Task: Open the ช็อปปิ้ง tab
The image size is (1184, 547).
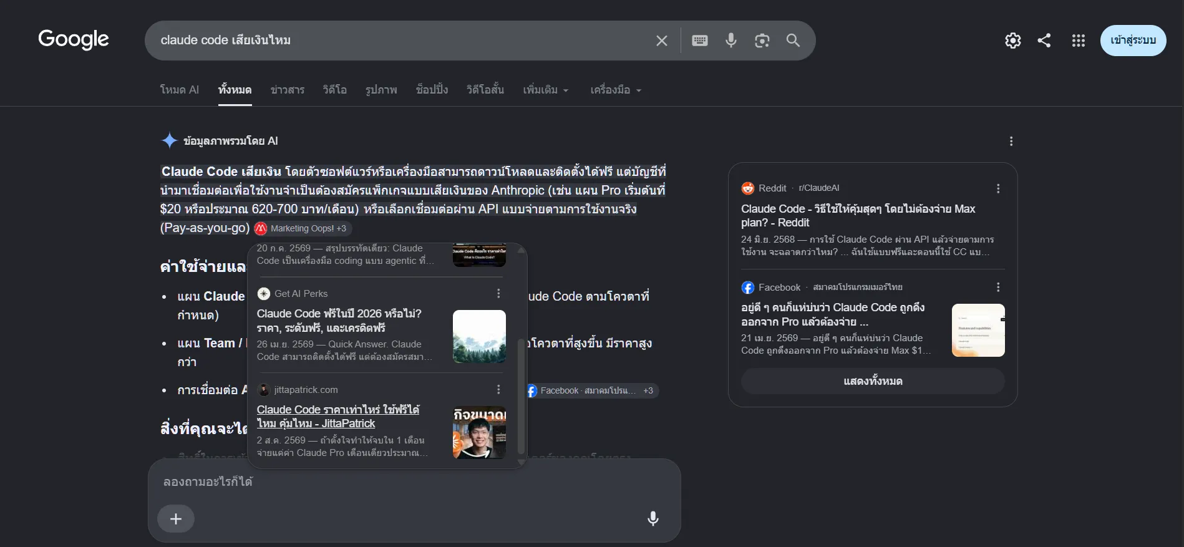Action: coord(432,90)
